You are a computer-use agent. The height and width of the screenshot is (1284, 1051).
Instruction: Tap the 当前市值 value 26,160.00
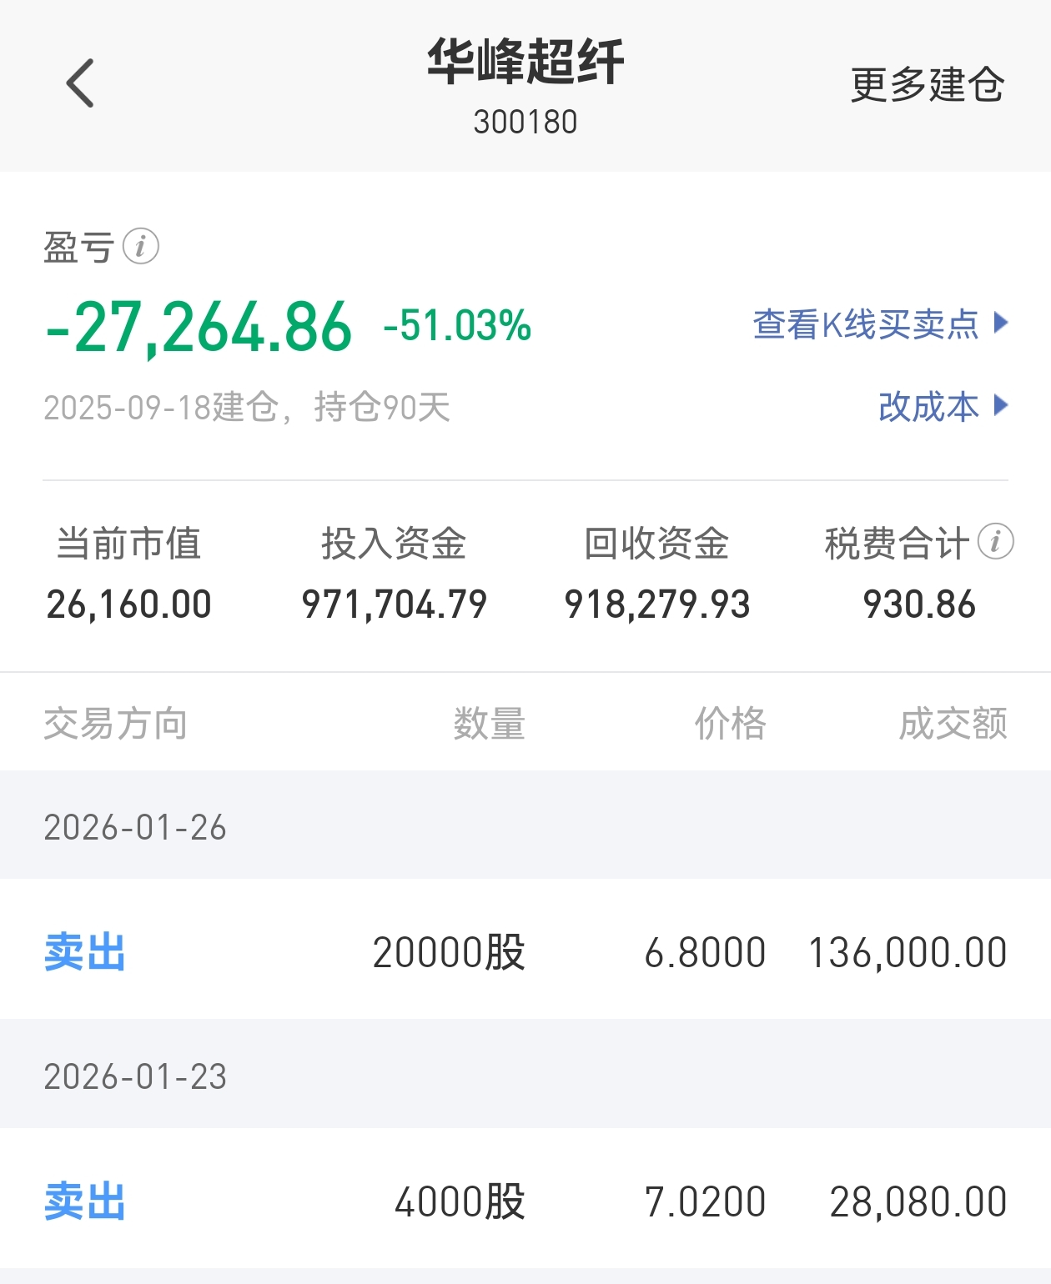tap(129, 604)
